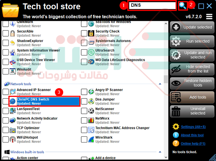Select the Network Activity Indicator entry
Image resolution: width=216 pixels, height=161 pixels.
37,120
